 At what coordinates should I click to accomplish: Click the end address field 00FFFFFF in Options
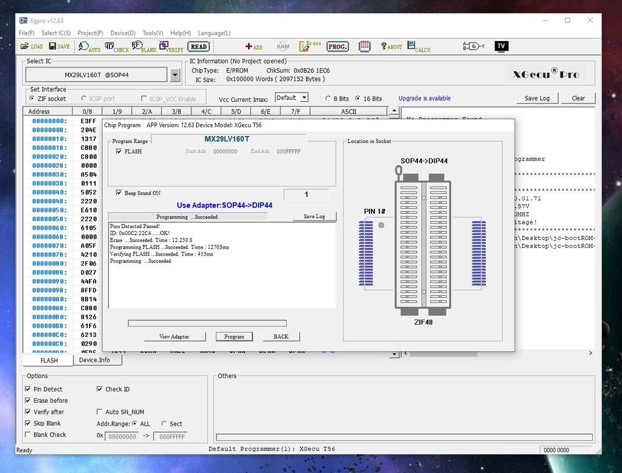170,436
